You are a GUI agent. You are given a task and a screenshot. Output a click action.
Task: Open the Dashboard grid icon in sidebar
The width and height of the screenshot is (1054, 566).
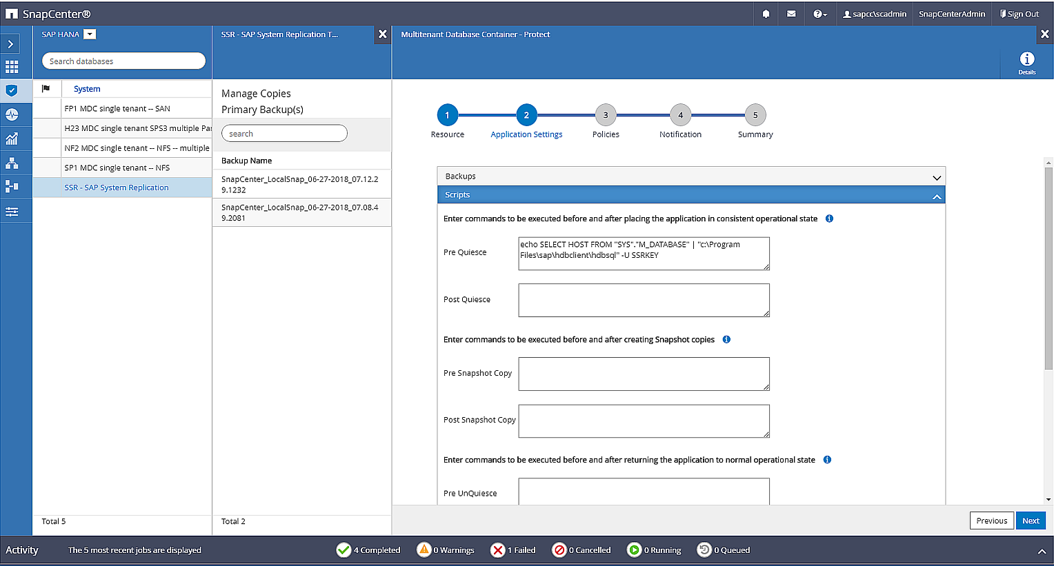12,67
